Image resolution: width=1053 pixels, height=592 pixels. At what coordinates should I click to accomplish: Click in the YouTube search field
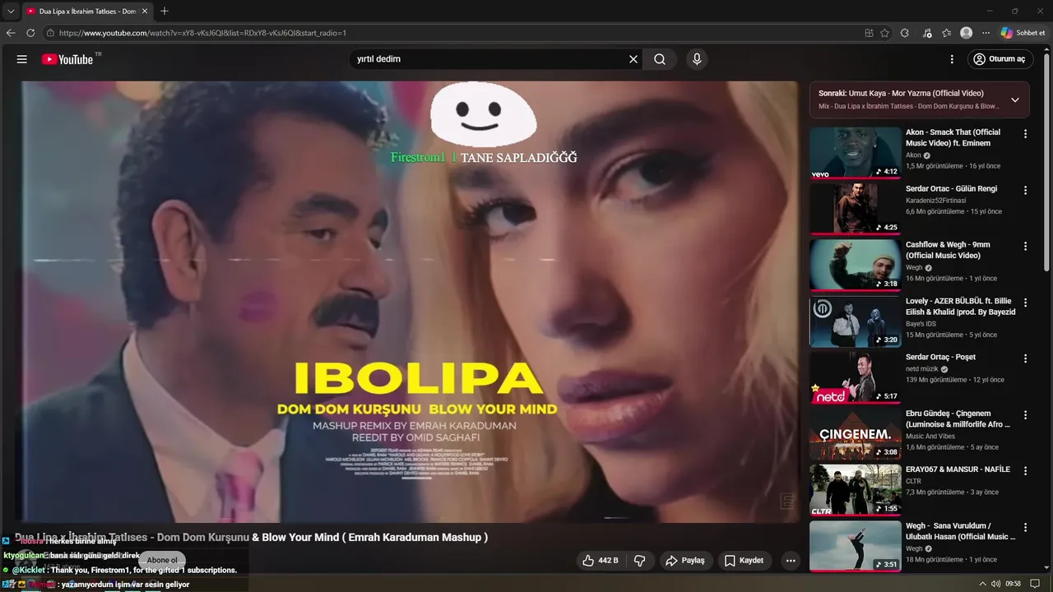[489, 59]
